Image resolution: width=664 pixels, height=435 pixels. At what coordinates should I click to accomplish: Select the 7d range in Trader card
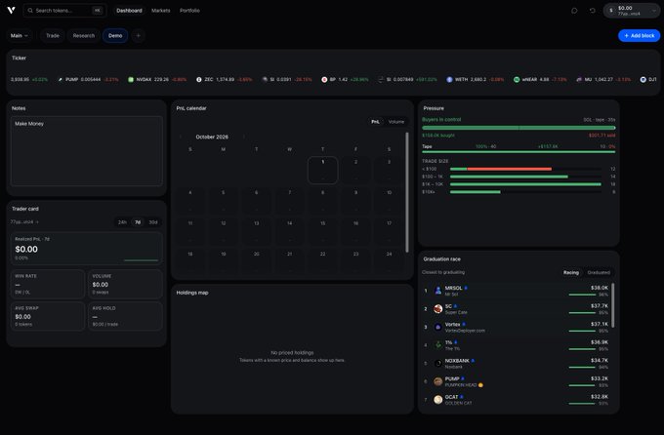click(138, 222)
